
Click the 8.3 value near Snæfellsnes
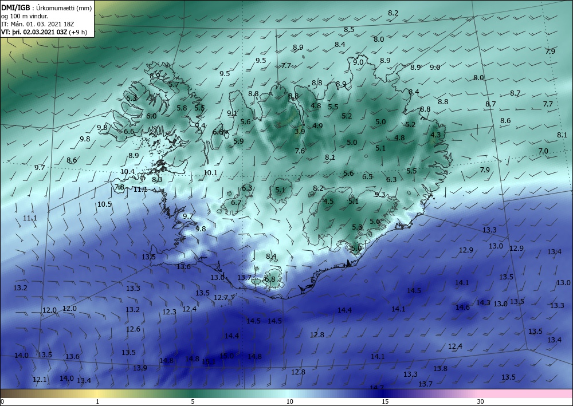(x=157, y=180)
